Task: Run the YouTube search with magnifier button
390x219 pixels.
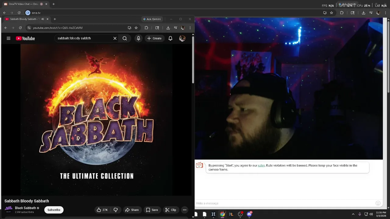Action: tap(125, 38)
